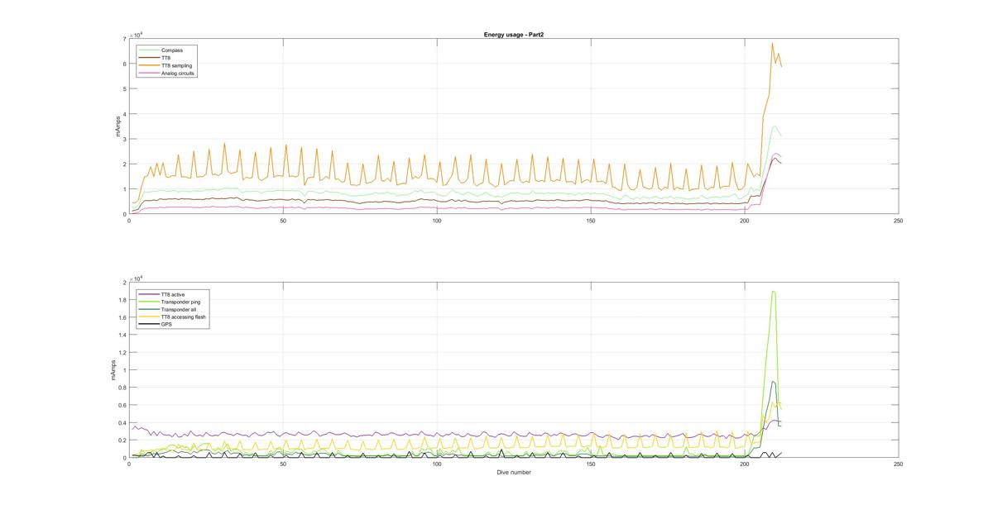Click tick label 1.8 on lower plot y-axis
Screen dimensions: 993x514
[x=122, y=300]
